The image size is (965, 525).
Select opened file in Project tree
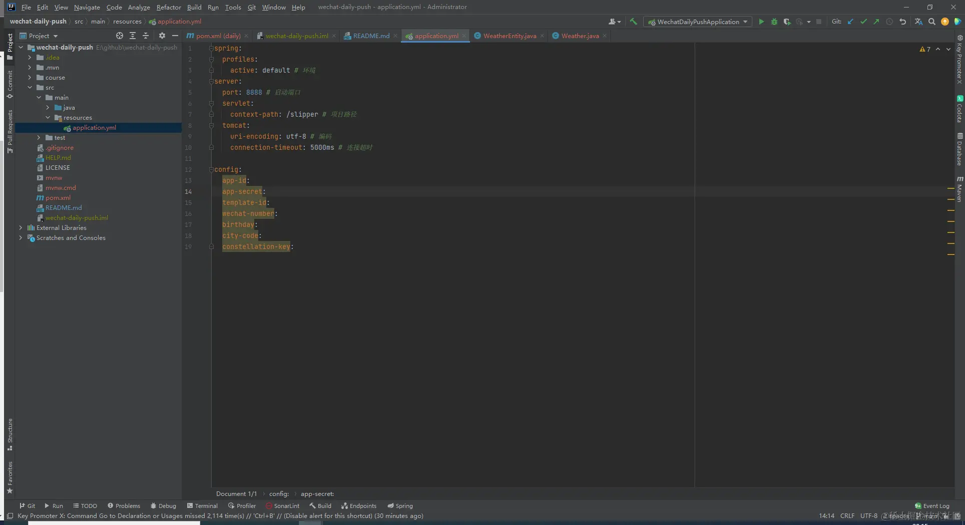click(119, 36)
